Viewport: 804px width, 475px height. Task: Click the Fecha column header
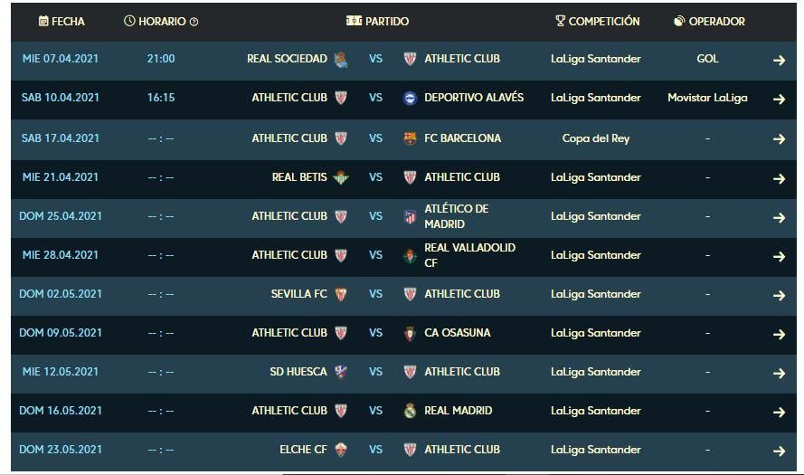[x=61, y=21]
